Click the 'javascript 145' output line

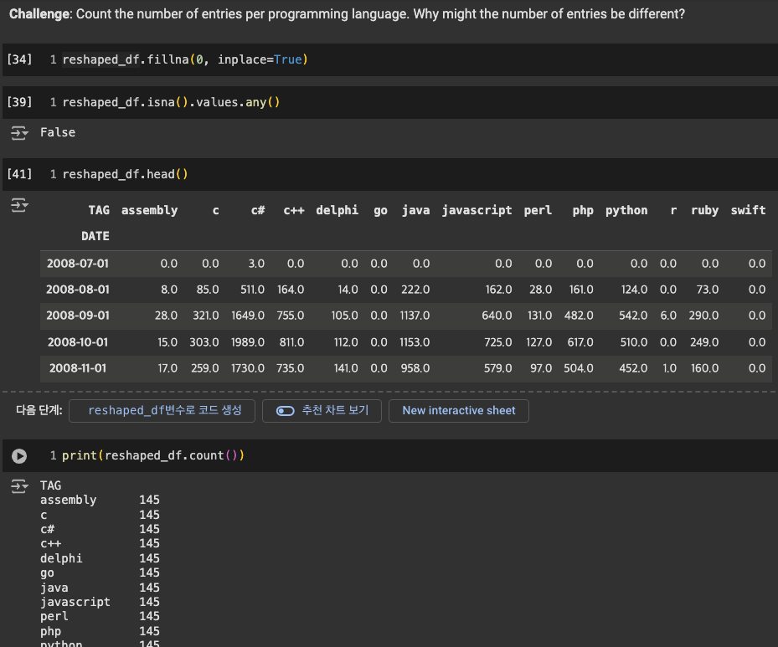[x=100, y=602]
